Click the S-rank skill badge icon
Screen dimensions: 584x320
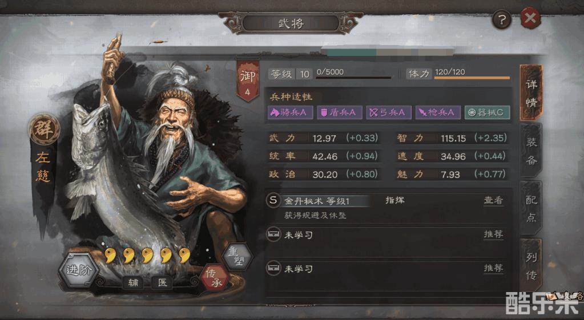click(273, 200)
